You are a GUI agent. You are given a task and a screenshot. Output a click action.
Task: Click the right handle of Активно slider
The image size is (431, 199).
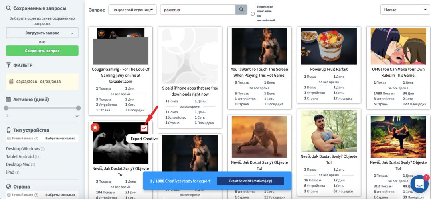[78, 108]
